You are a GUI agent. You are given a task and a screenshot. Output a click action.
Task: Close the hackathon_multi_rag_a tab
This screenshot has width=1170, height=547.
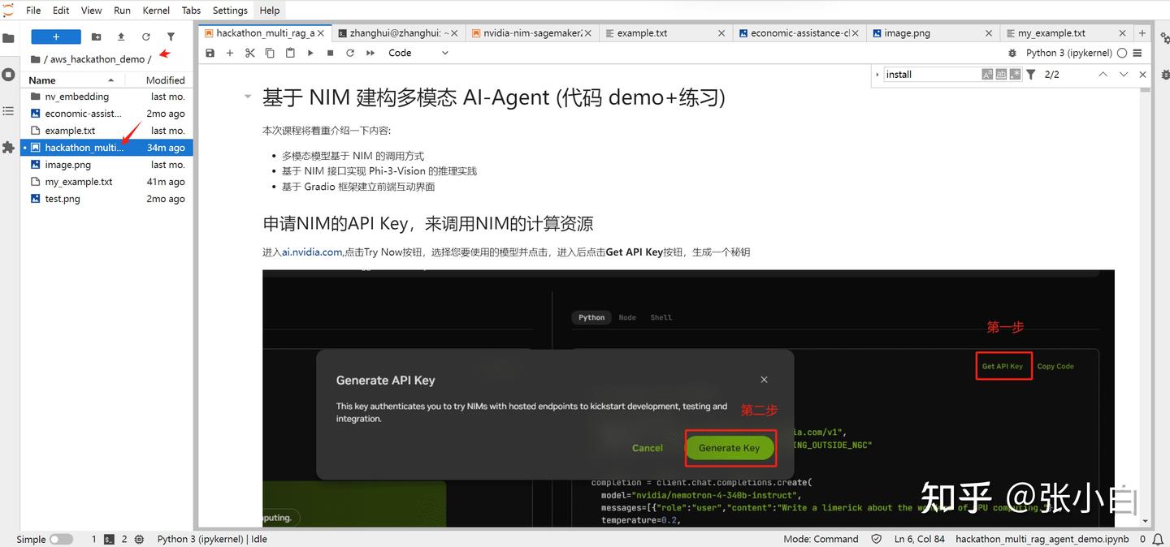[321, 33]
